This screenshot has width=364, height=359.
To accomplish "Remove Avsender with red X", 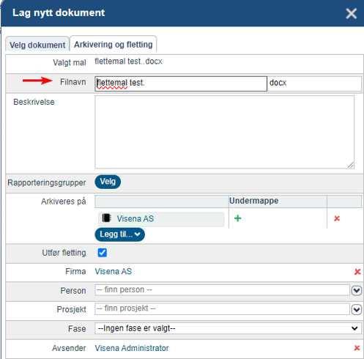I will point(357,348).
